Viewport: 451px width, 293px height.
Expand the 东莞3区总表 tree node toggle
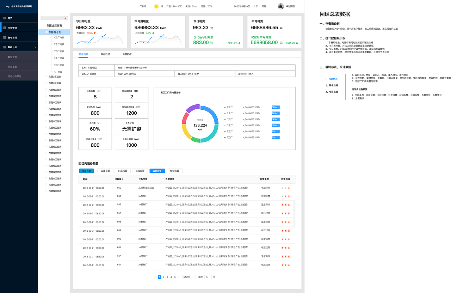pos(47,83)
